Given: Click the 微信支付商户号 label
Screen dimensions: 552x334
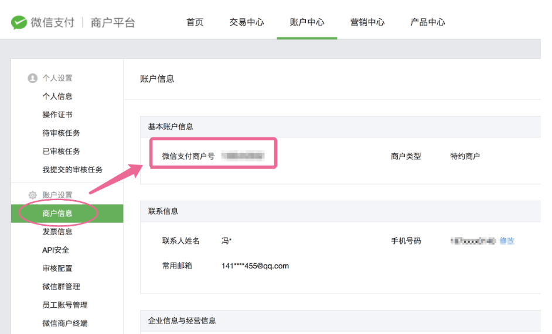Looking at the screenshot, I should point(188,156).
